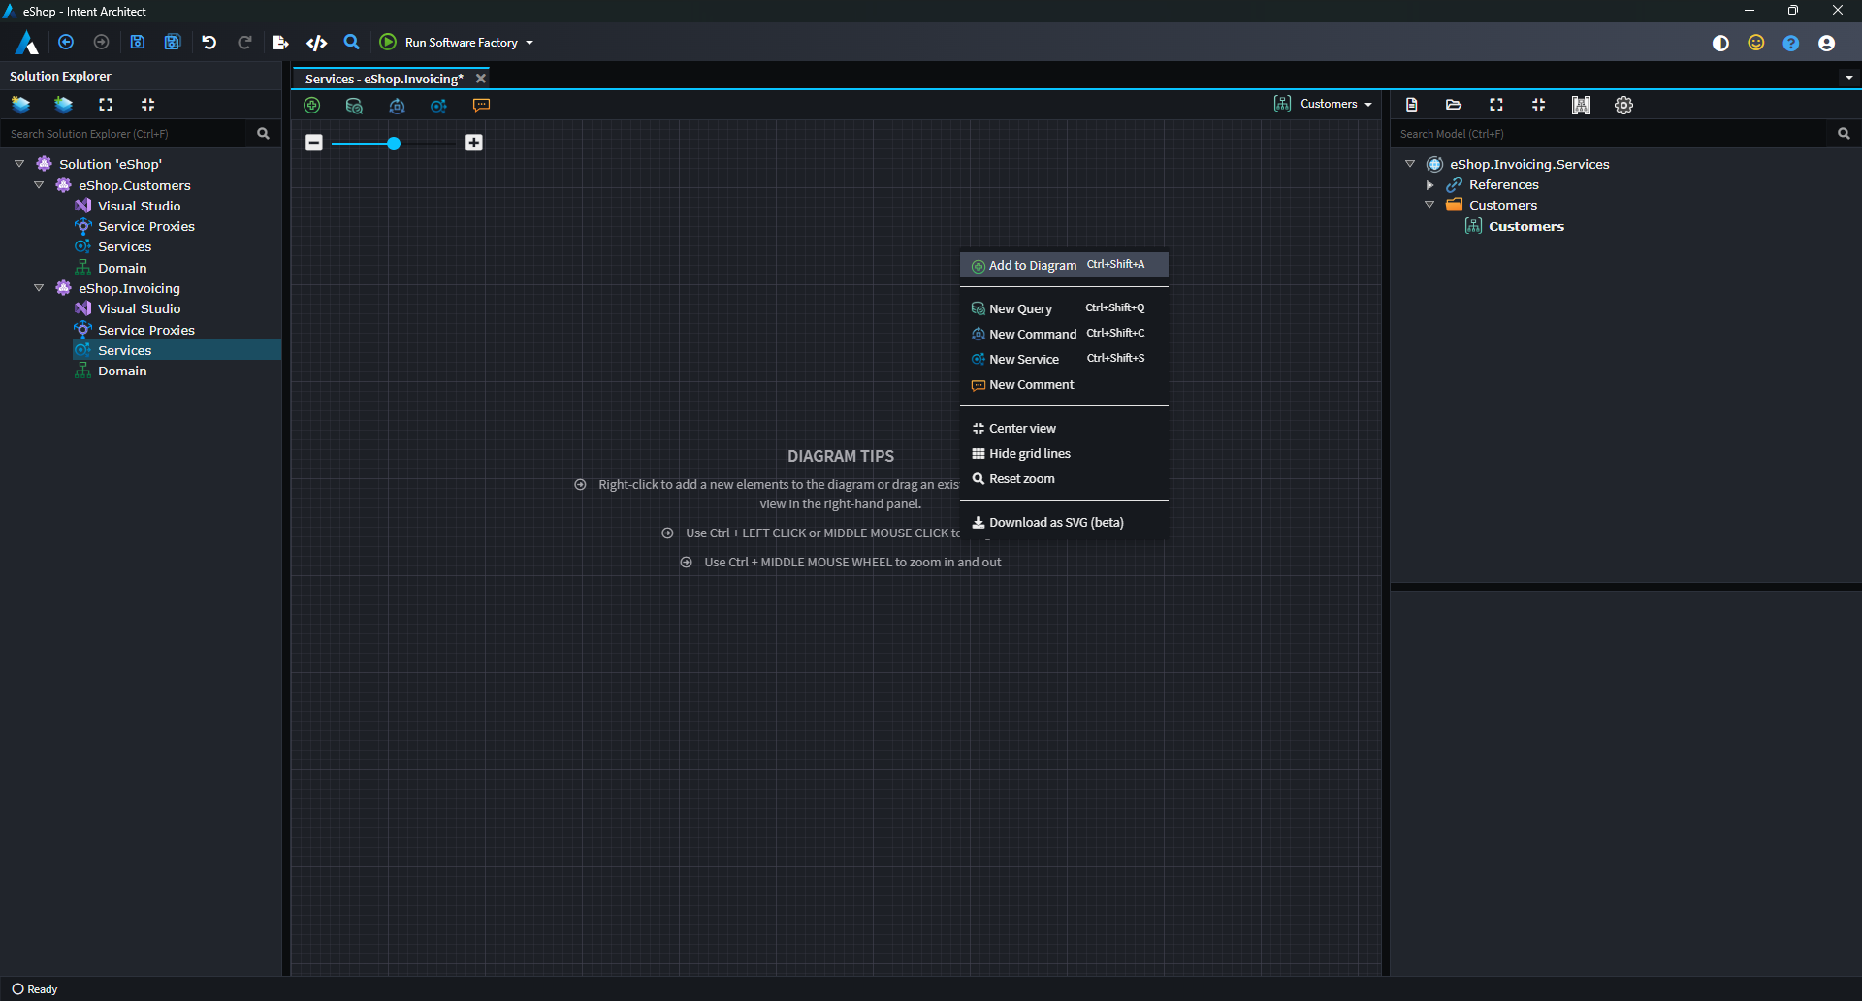Close the Services - eShop.Invoicing tab
Screen dimensions: 1862x1001
[481, 79]
